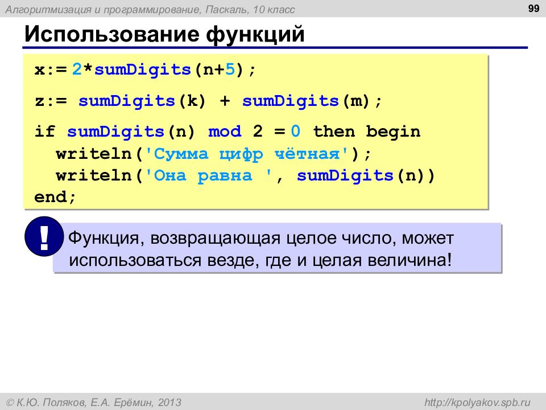The width and height of the screenshot is (546, 410).
Task: Click the string 'Сумма цифр чётная'
Action: 246,154
